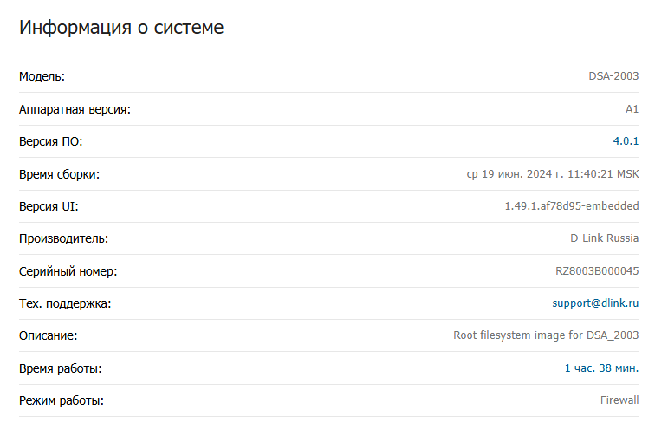Click the uptime value 1 час. 38 мин.
Viewport: 655px width, 423px height.
pyautogui.click(x=601, y=368)
